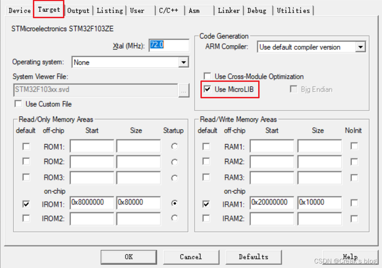Click the IROM1 Size field

click(139, 203)
